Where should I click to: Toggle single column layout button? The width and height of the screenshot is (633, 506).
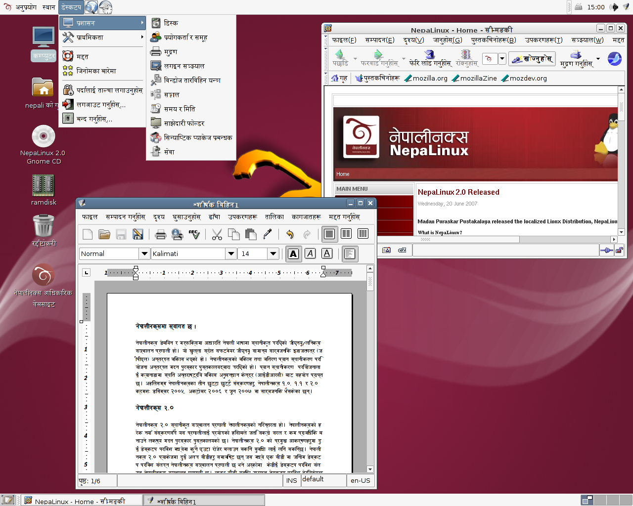point(329,234)
